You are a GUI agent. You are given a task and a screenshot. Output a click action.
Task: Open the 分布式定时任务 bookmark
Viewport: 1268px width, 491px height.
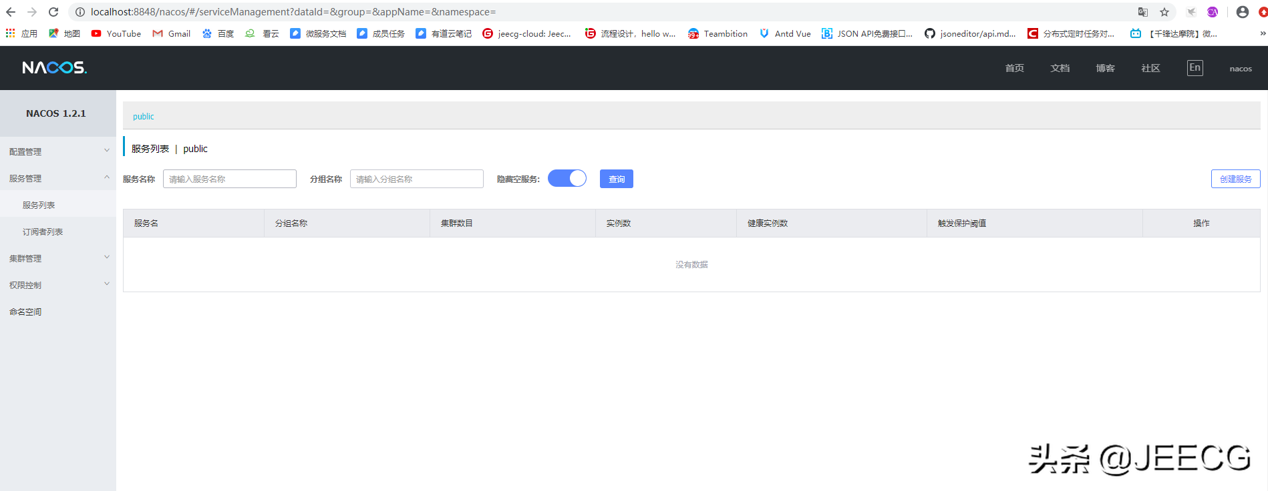point(1071,33)
